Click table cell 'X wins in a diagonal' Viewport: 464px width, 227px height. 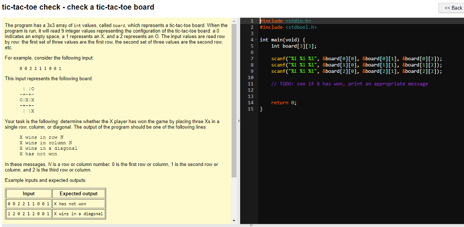click(78, 214)
